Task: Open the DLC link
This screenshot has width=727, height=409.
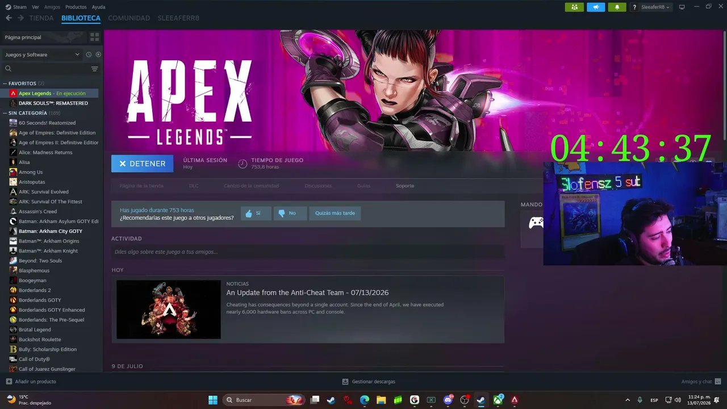Action: tap(194, 186)
